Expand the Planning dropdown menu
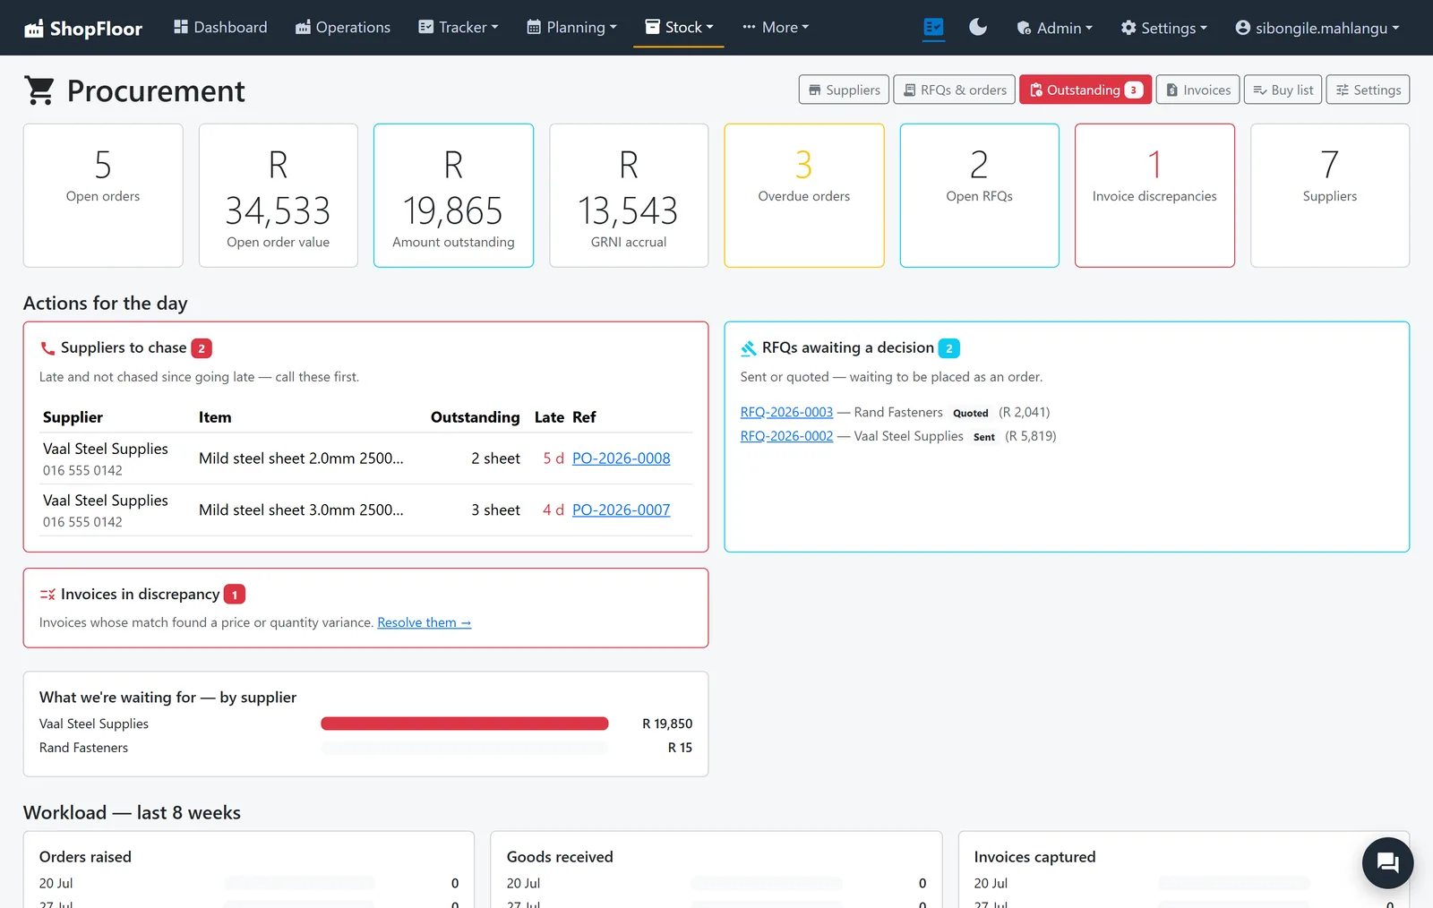 (571, 28)
